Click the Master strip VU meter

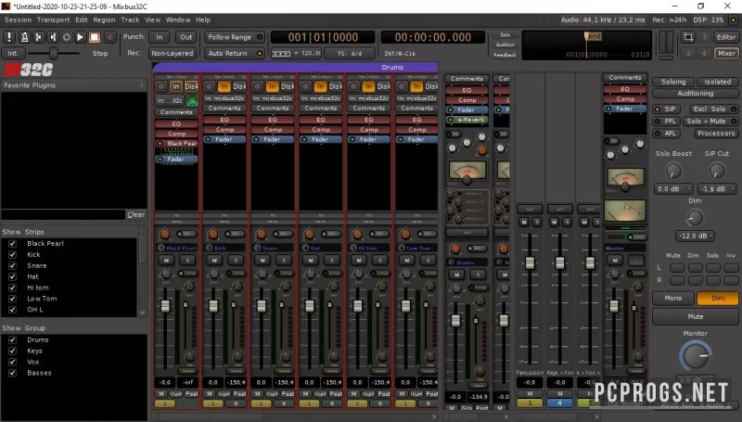(625, 177)
